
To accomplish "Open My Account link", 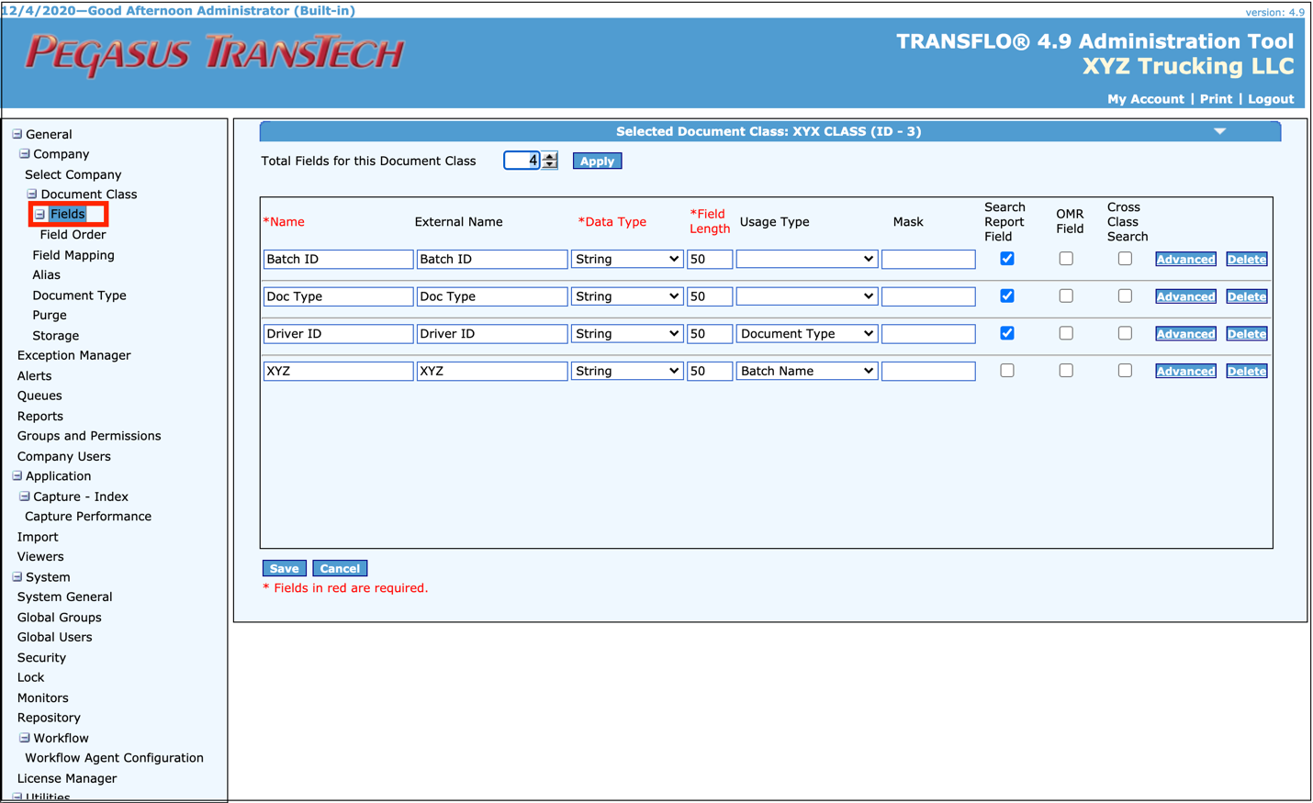I will click(1145, 99).
